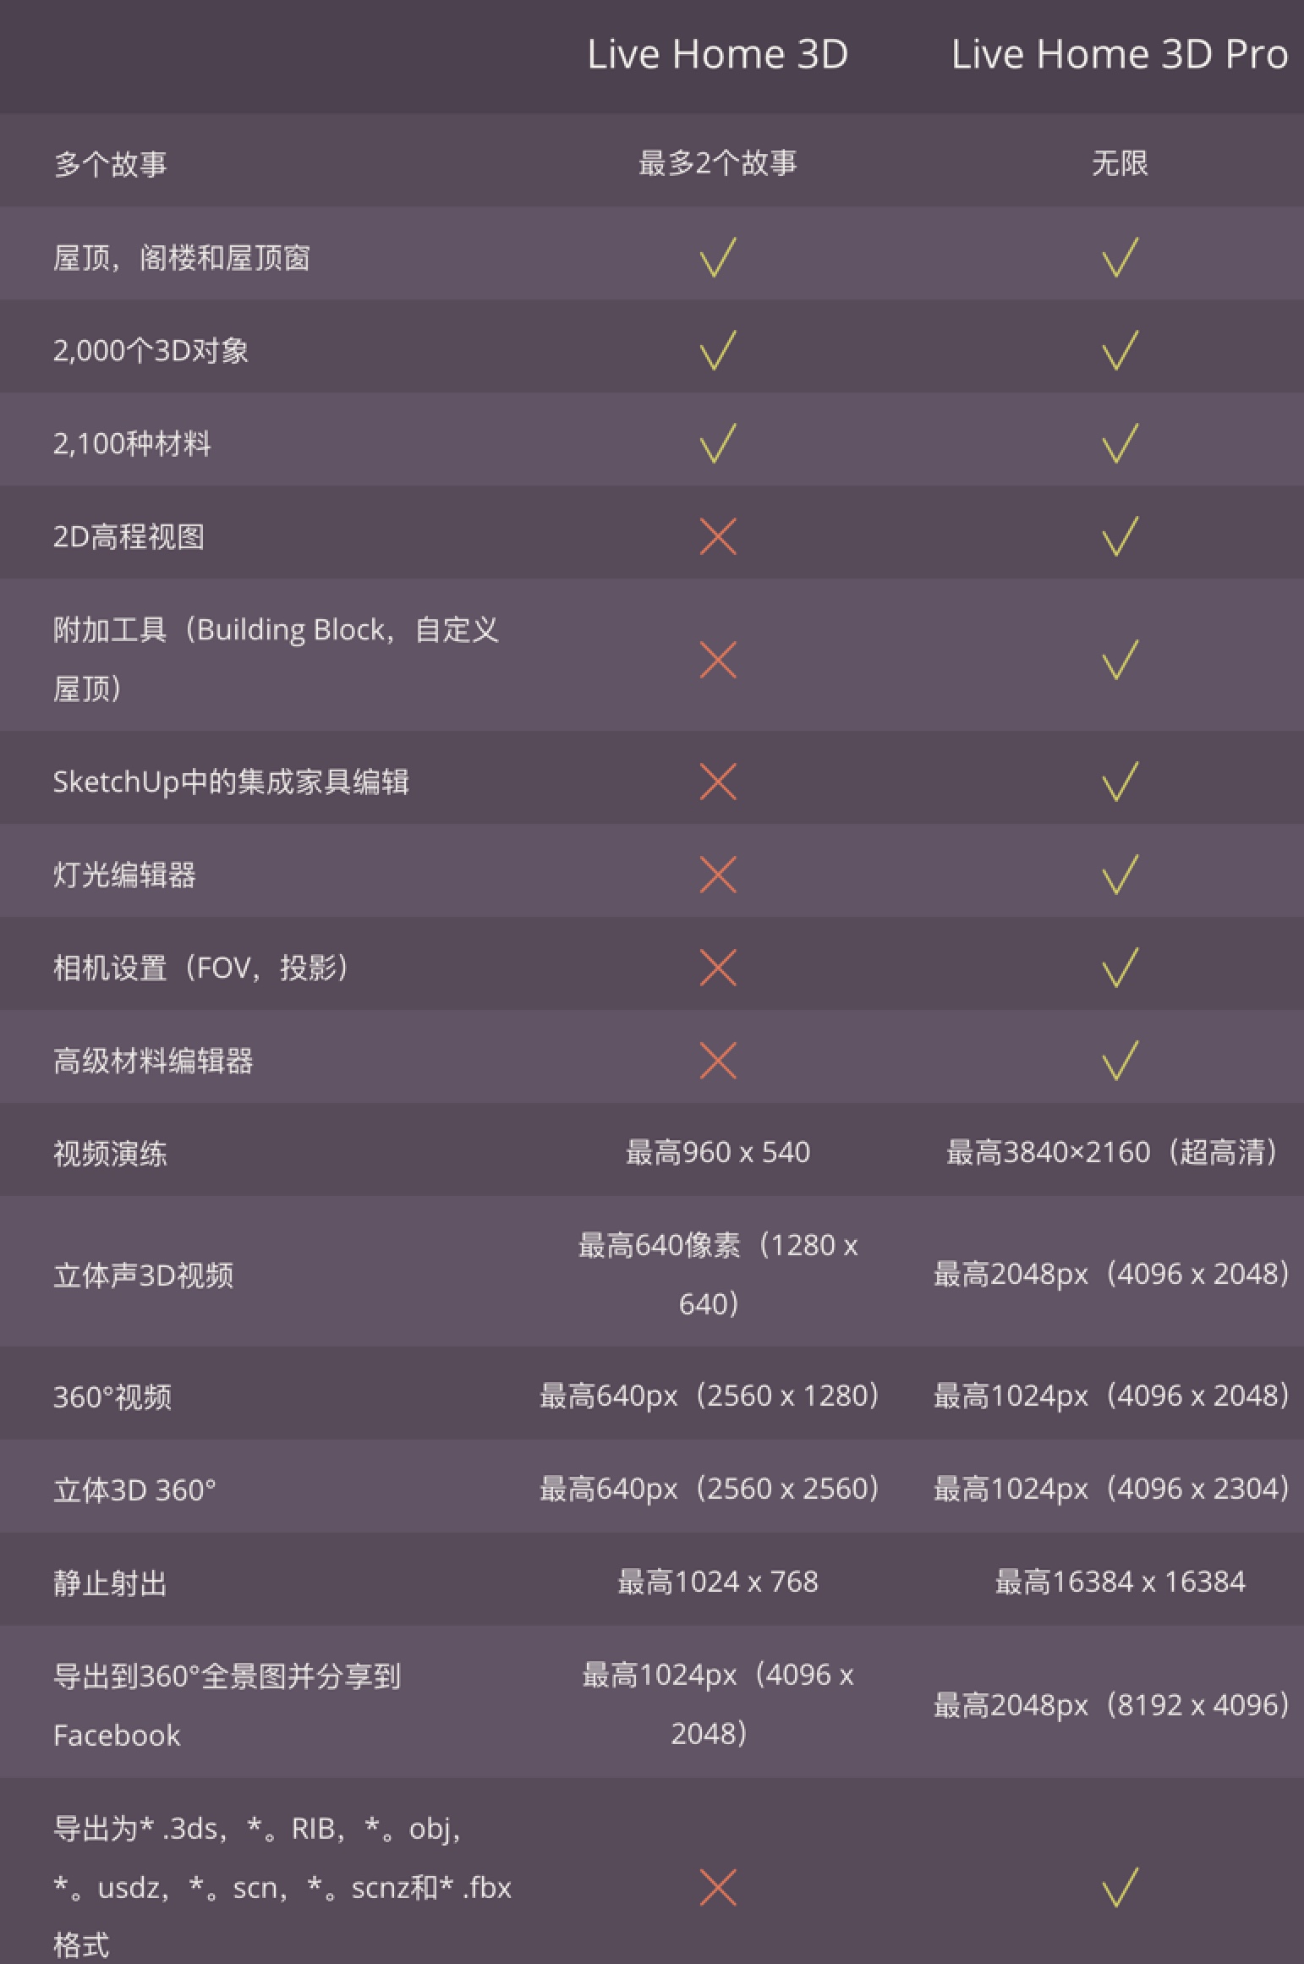The height and width of the screenshot is (1964, 1304).
Task: Click 最高3840×2160（超高清） text
Action: [1118, 1152]
